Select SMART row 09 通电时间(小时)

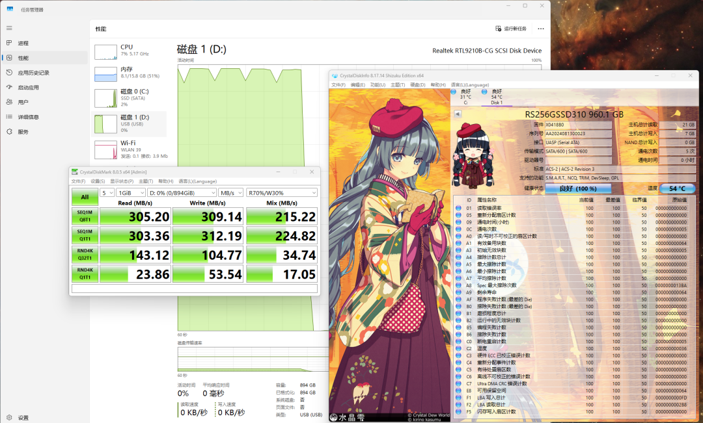(574, 222)
